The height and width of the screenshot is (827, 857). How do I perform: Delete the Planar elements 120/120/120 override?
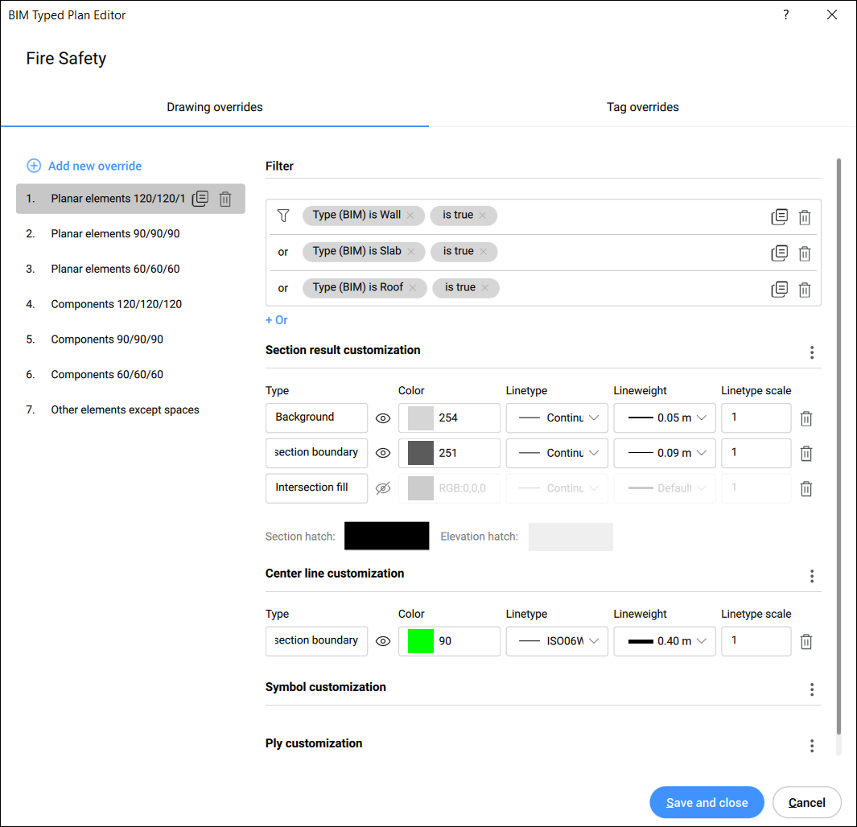point(225,199)
